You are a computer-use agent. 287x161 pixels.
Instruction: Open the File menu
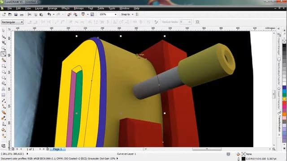[9, 8]
